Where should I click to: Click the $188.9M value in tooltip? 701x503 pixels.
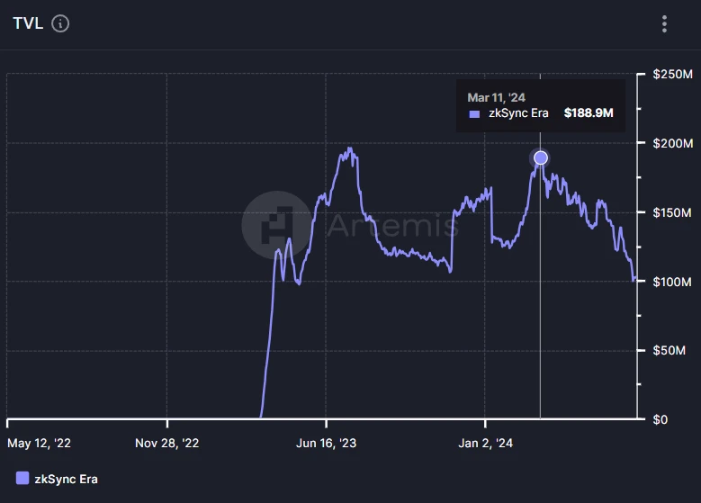pyautogui.click(x=589, y=113)
